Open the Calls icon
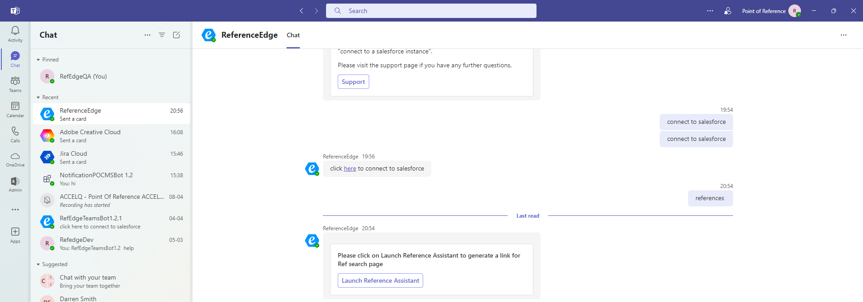The height and width of the screenshot is (302, 863). (x=15, y=134)
